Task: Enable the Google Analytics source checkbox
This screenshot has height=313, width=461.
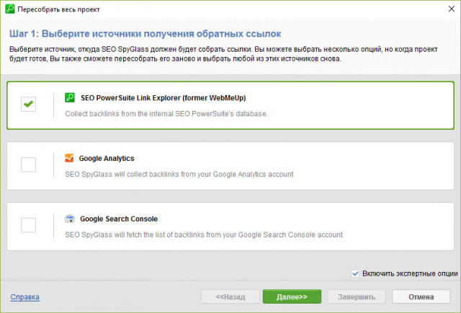Action: 29,165
